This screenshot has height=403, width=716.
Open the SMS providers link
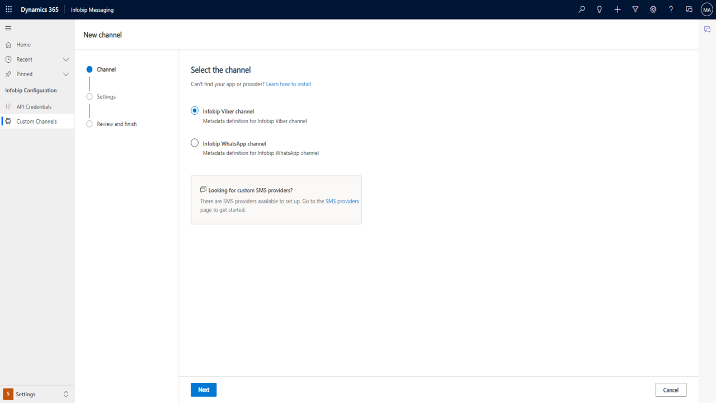tap(342, 201)
